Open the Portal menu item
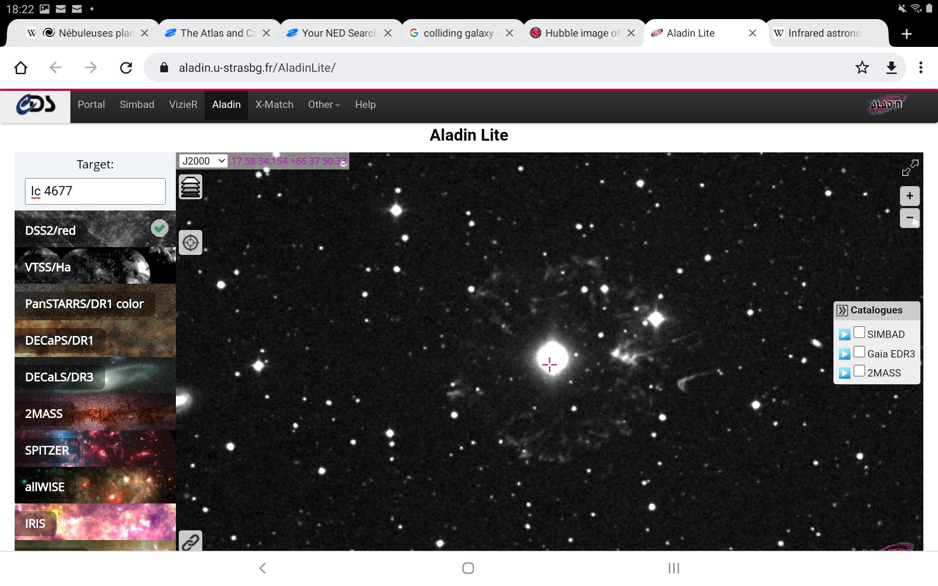 pos(91,105)
